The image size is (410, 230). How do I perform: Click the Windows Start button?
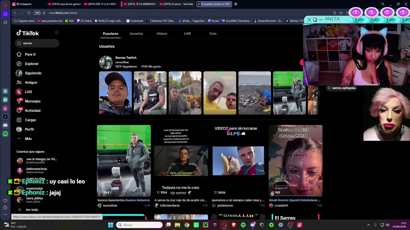click(x=111, y=225)
